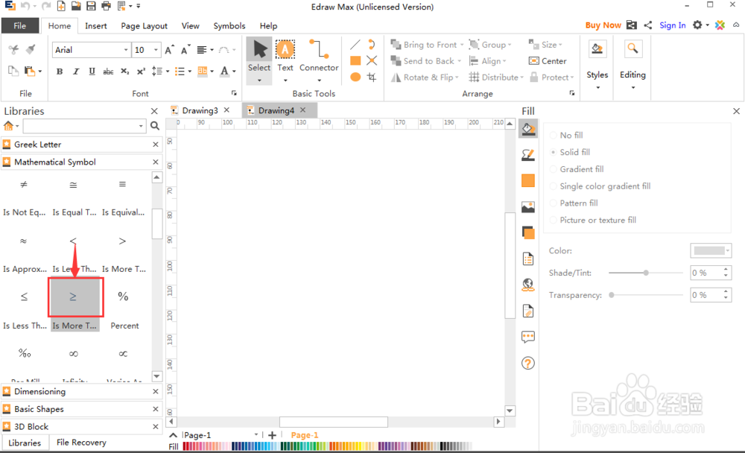This screenshot has height=453, width=745.
Task: Increase font size with the larger A
Action: pos(169,50)
